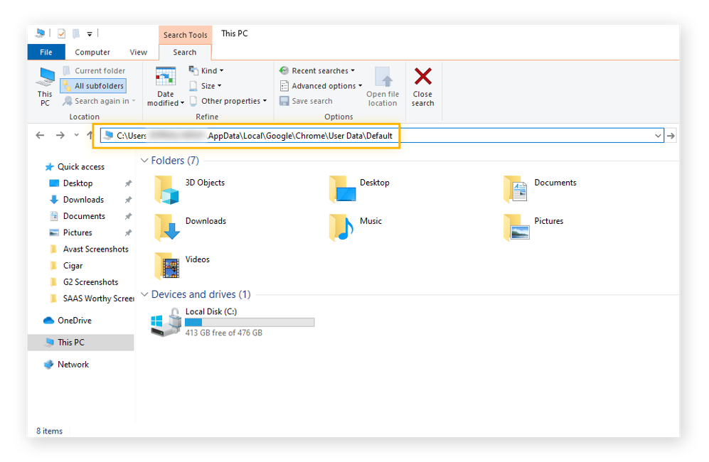Open the Kind dropdown

[208, 70]
